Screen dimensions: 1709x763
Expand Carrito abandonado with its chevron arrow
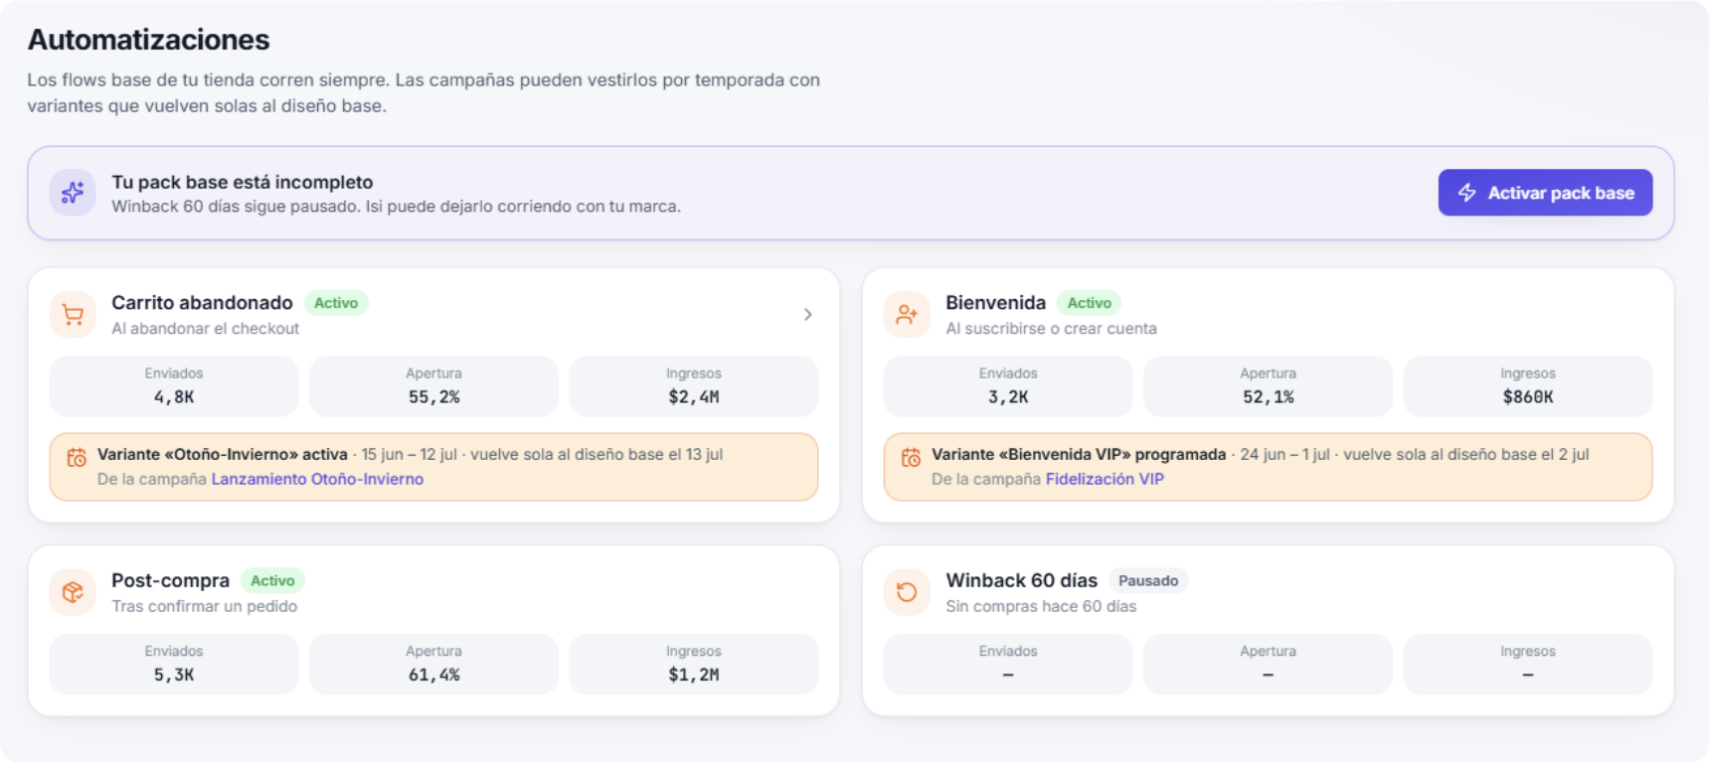click(808, 315)
